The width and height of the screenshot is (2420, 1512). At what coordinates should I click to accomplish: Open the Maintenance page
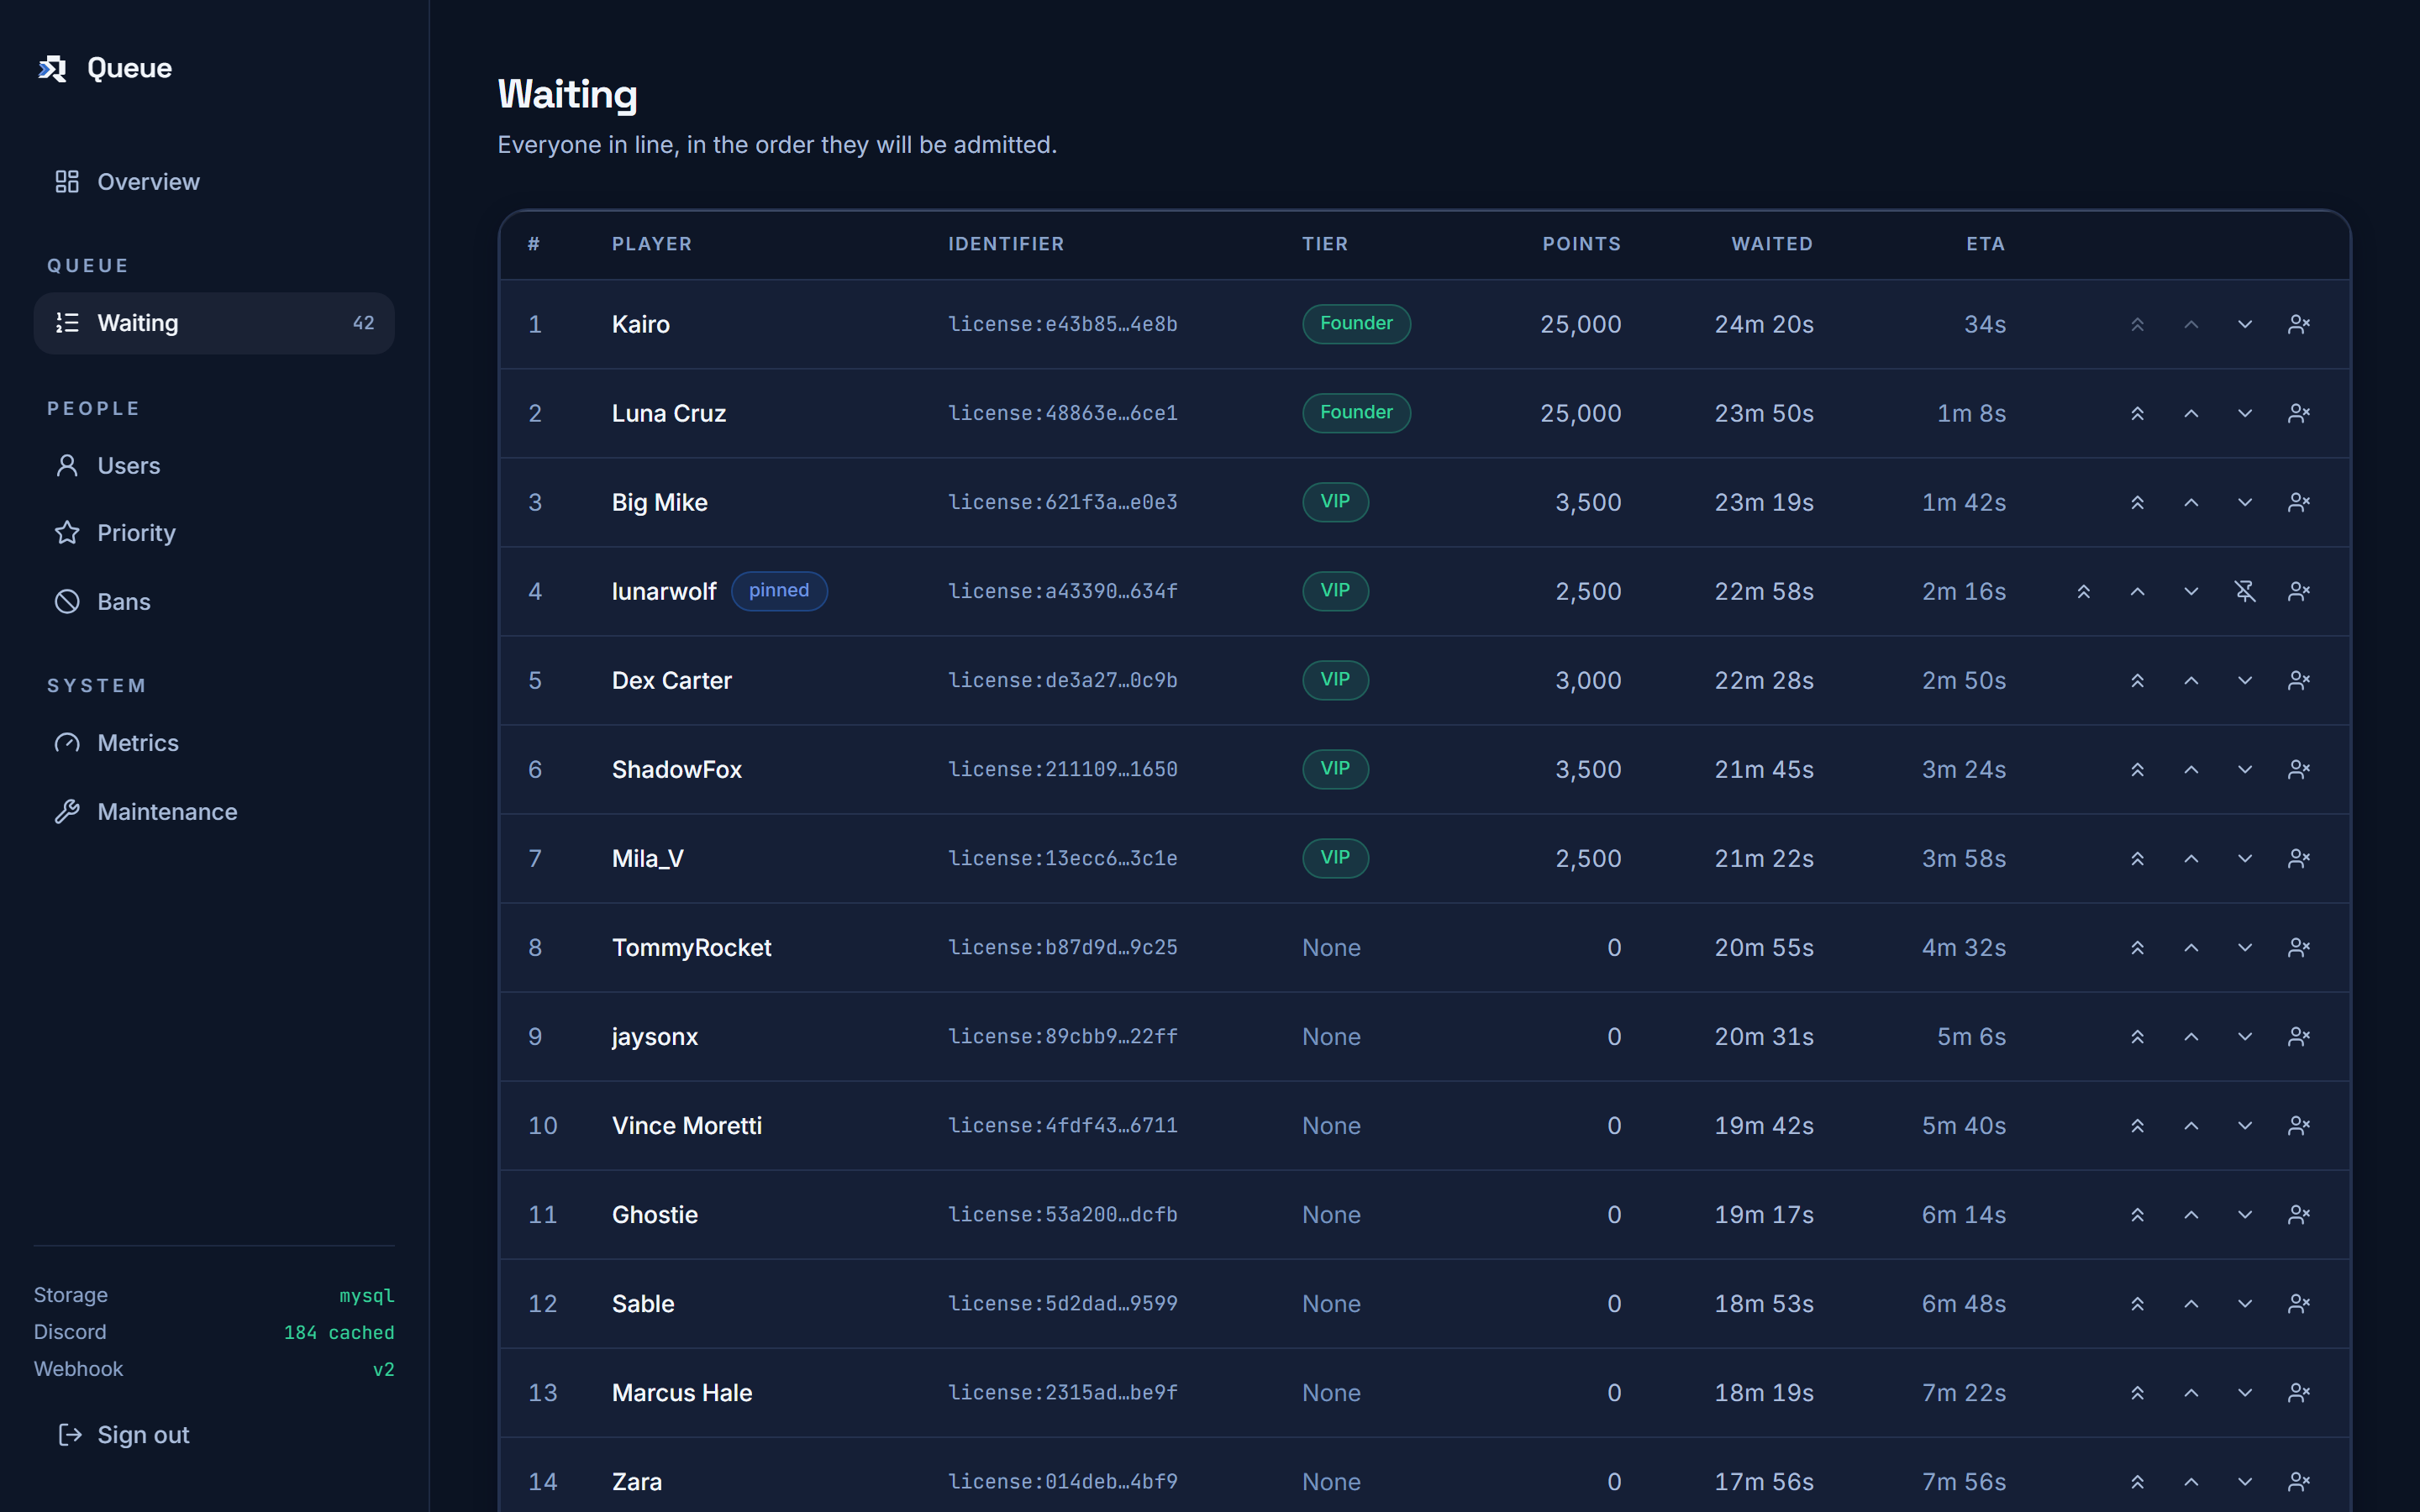(214, 812)
